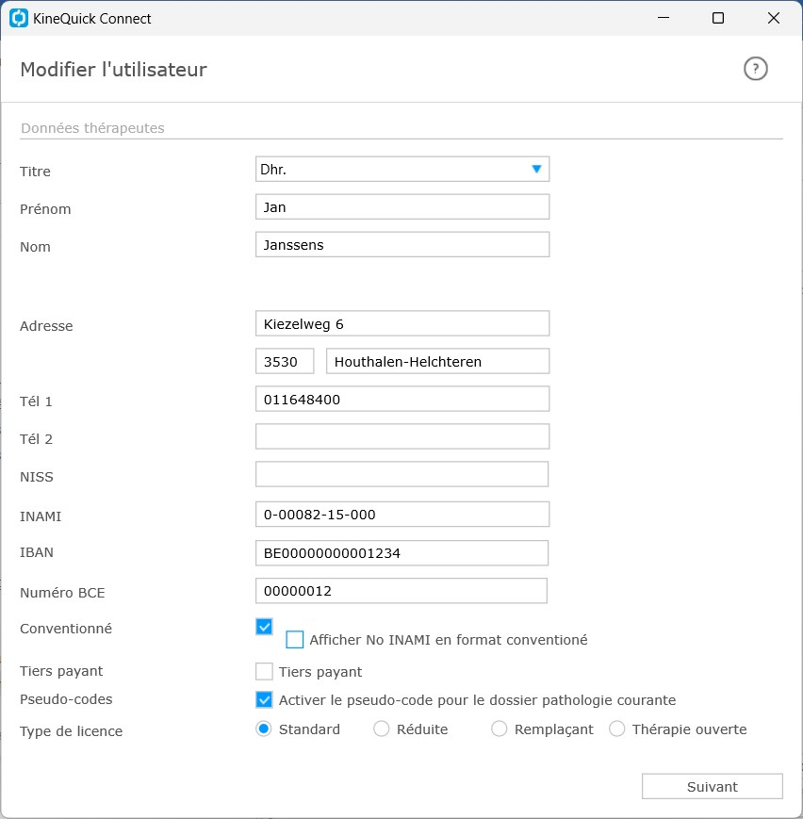The height and width of the screenshot is (819, 803).
Task: Focus the Prénom field containing Jan
Action: pos(401,206)
